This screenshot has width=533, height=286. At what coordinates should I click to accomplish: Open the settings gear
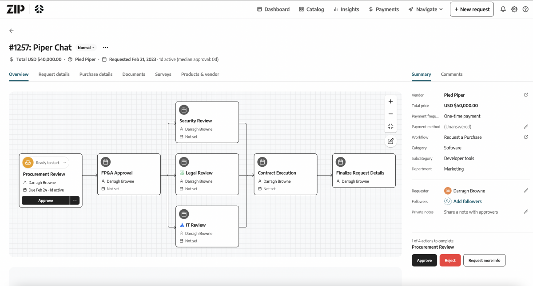(x=514, y=9)
